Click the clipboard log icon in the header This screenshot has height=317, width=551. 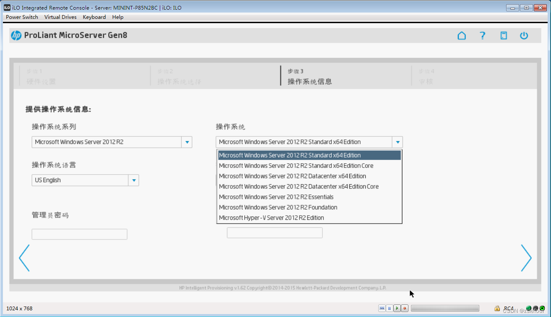coord(504,36)
